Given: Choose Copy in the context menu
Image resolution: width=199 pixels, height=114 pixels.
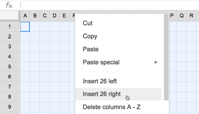Looking at the screenshot, I should tap(90, 36).
